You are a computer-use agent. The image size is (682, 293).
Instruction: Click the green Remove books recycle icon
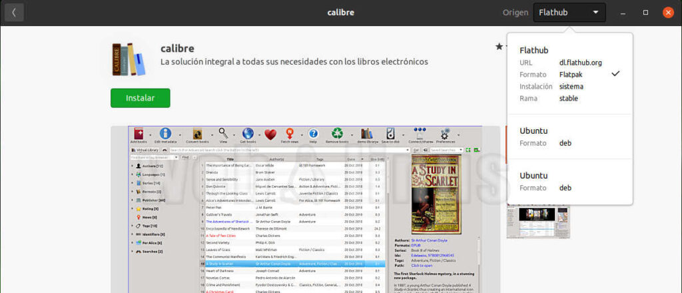pos(337,135)
